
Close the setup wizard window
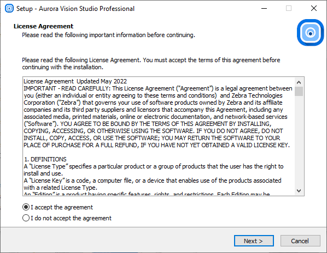coord(314,9)
